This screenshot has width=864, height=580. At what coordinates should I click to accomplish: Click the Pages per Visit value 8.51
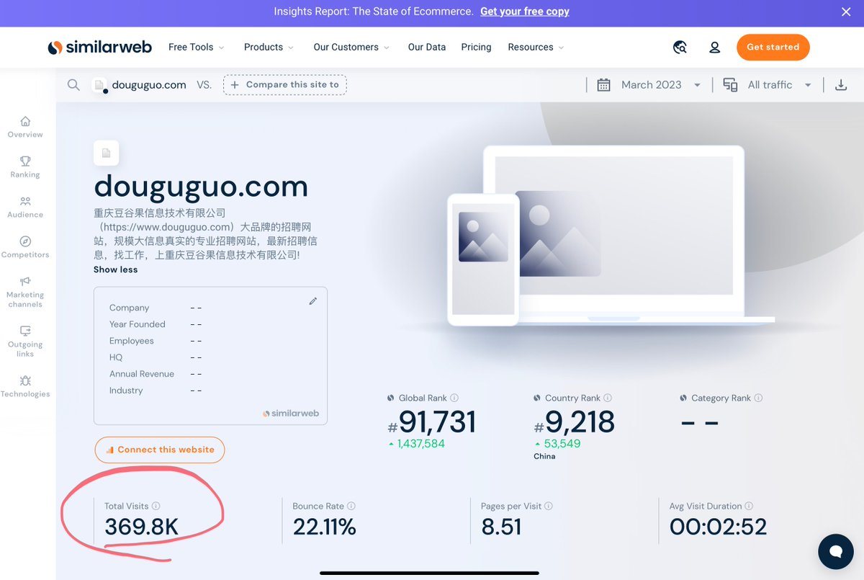click(501, 527)
